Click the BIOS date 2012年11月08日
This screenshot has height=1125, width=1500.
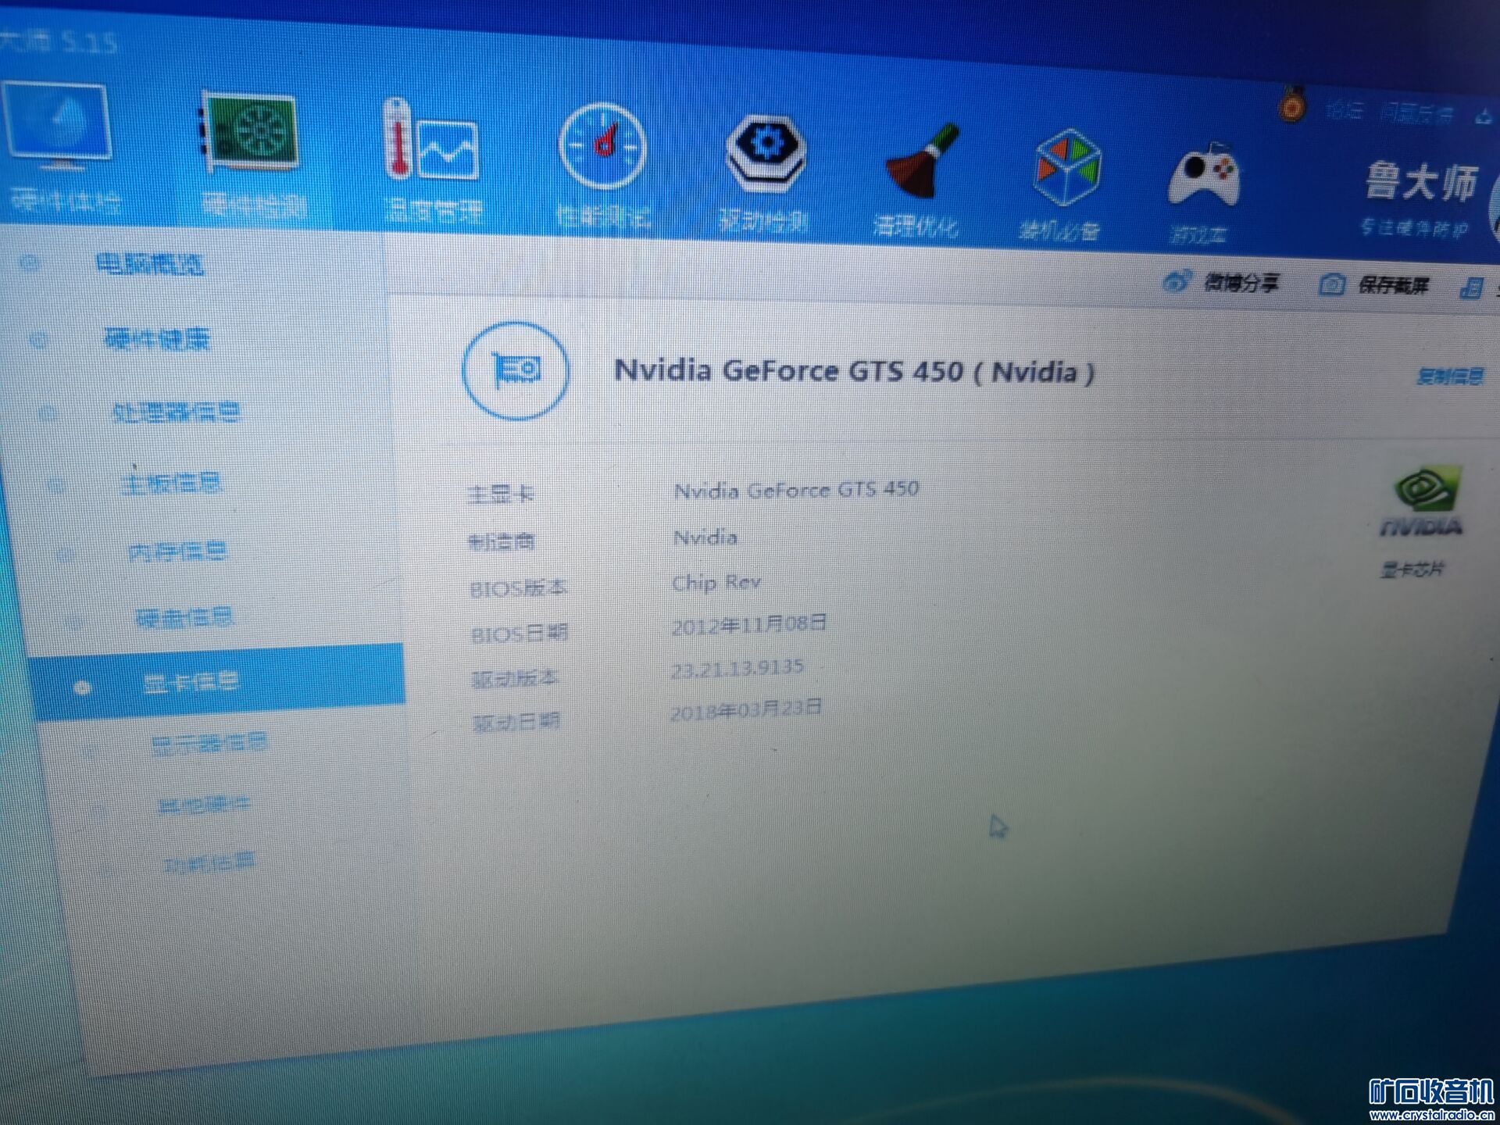[x=748, y=624]
